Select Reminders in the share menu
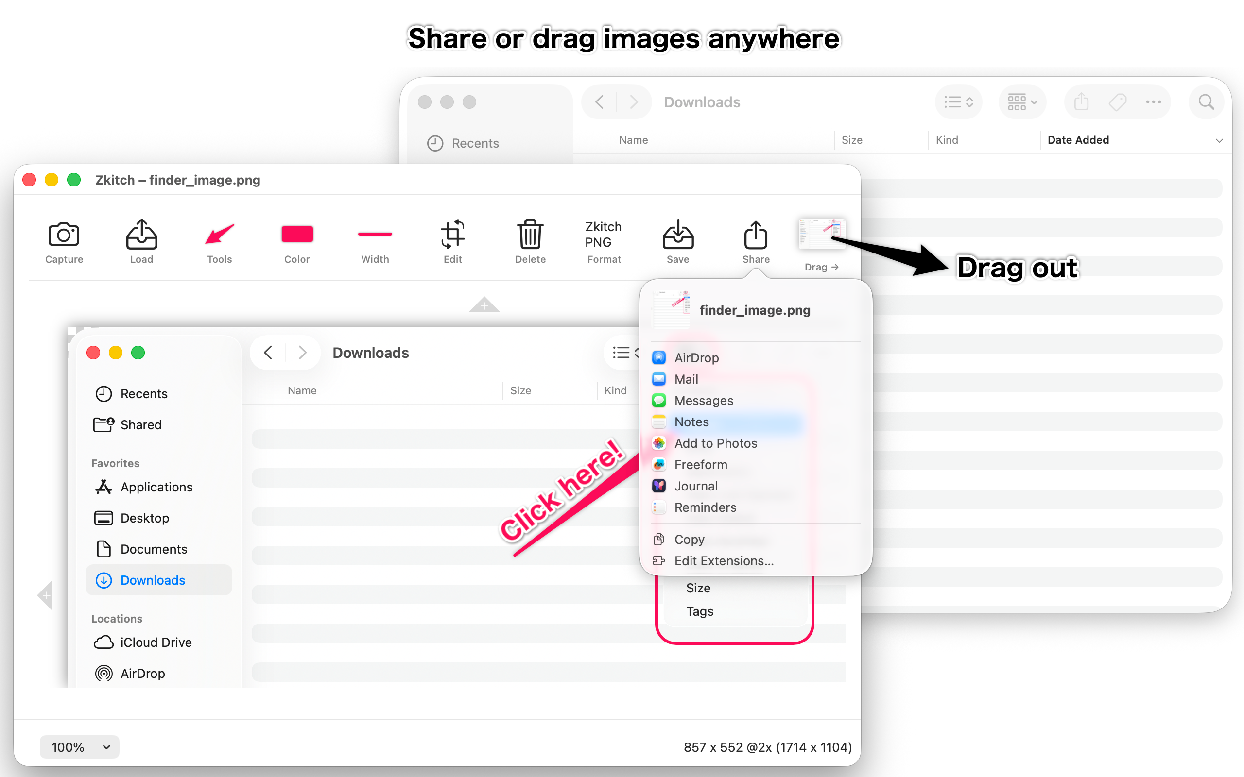This screenshot has width=1244, height=777. [705, 508]
